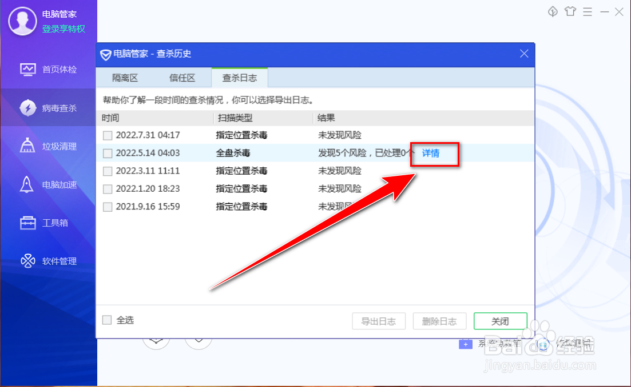Select the 查杀日志 tab
This screenshot has height=387, width=631.
(240, 78)
